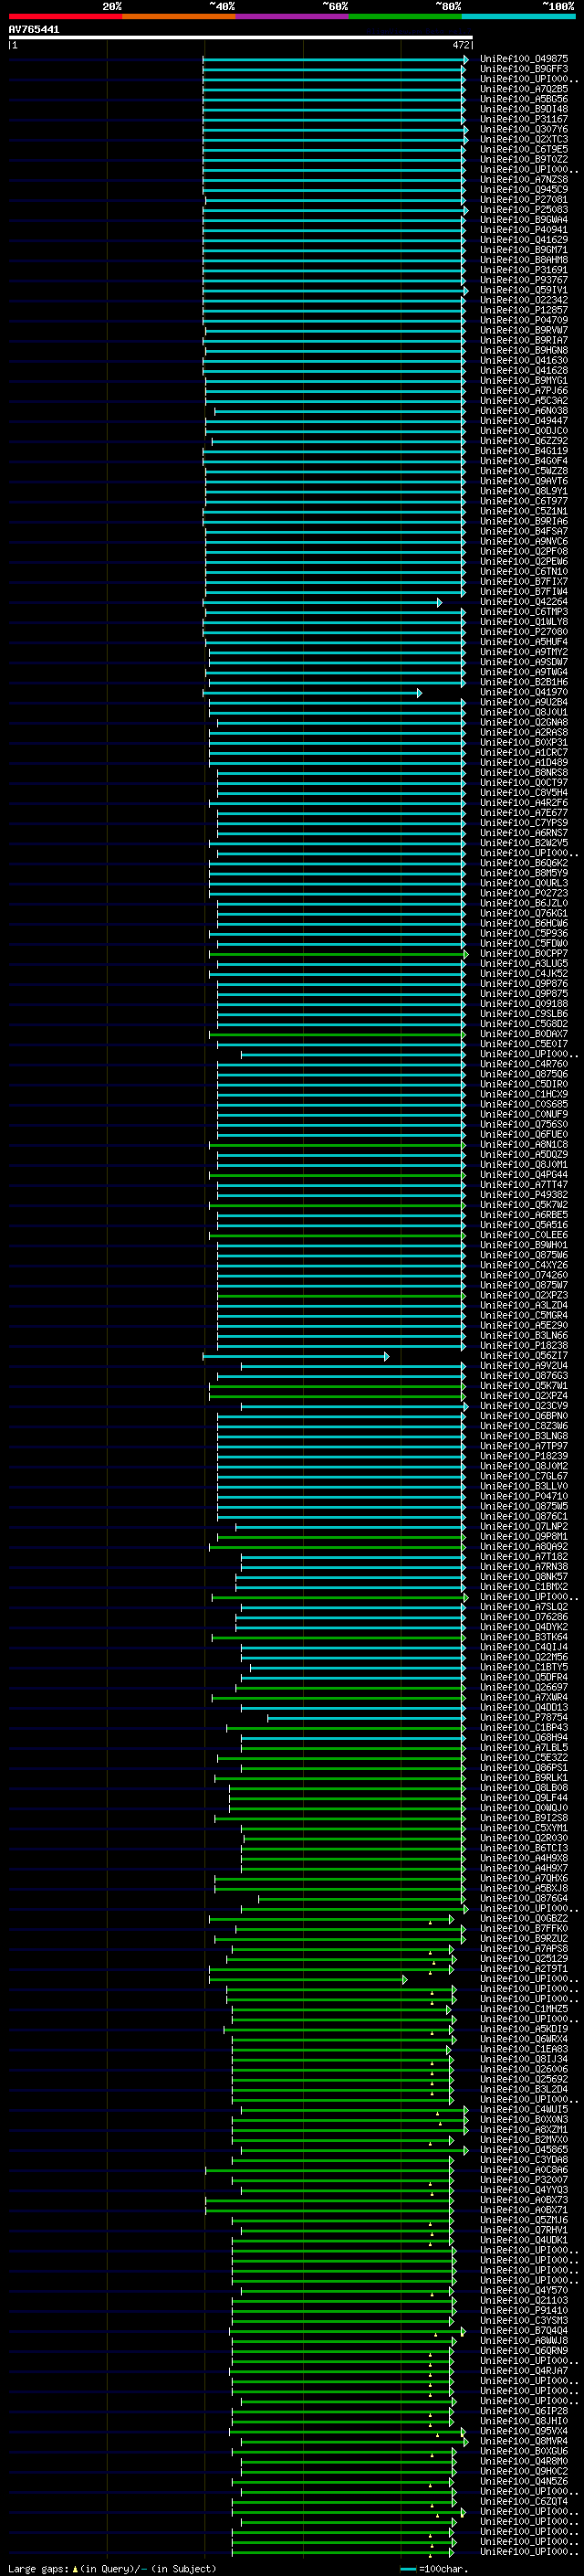
Task: Select hit UniRef100_P18239
Action: point(524,1456)
